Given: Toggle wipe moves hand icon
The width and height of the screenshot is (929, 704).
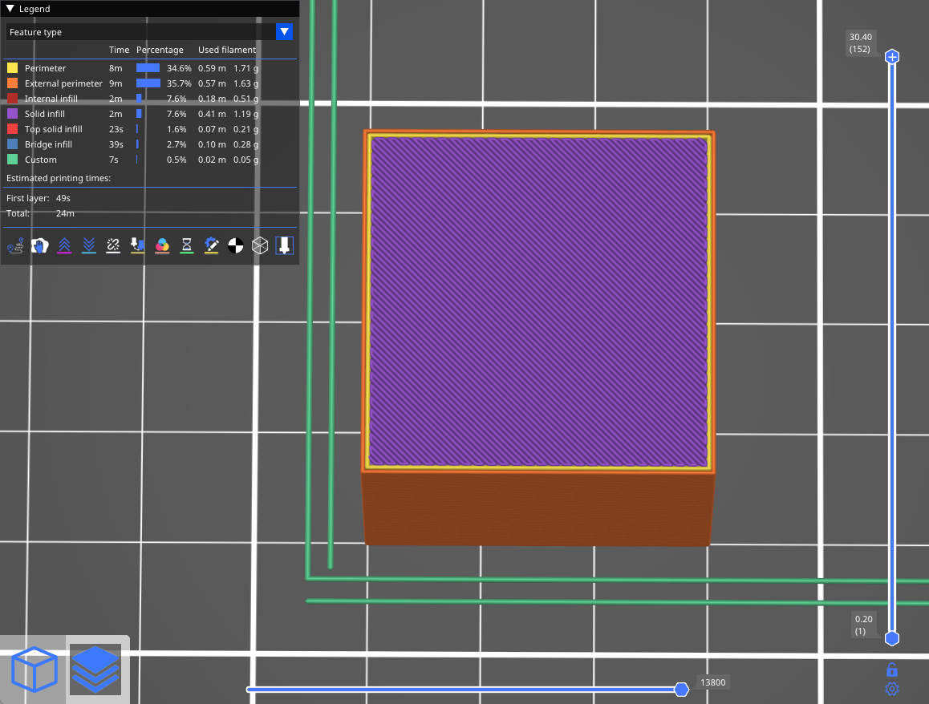Looking at the screenshot, I should 40,246.
